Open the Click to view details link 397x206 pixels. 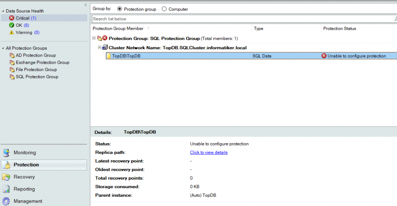(x=209, y=152)
